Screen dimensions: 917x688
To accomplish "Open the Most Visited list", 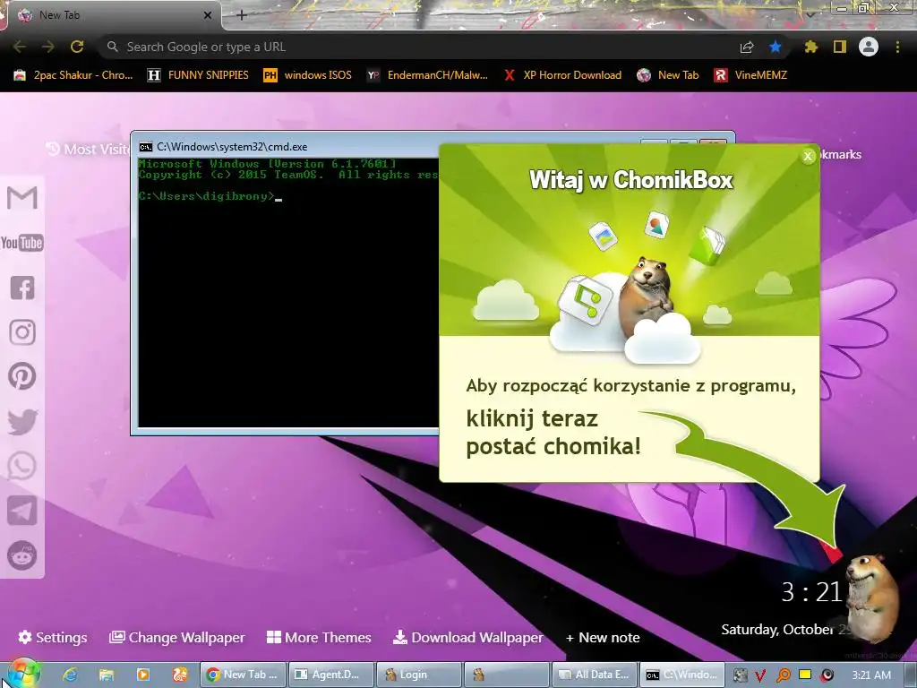I will [x=88, y=150].
